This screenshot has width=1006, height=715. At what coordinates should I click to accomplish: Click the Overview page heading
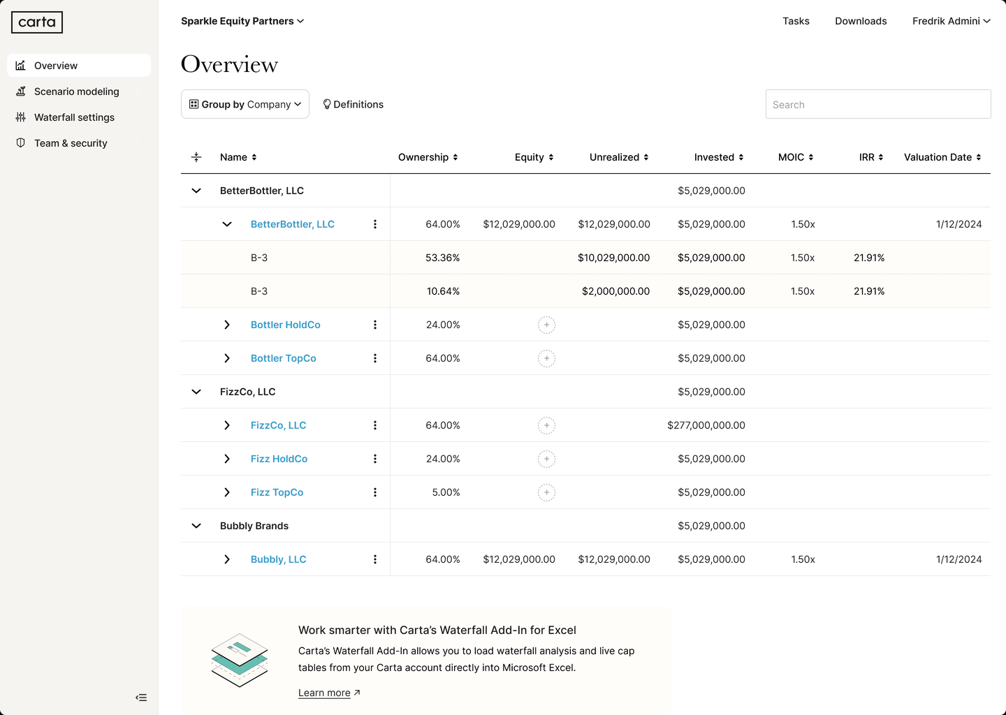230,64
